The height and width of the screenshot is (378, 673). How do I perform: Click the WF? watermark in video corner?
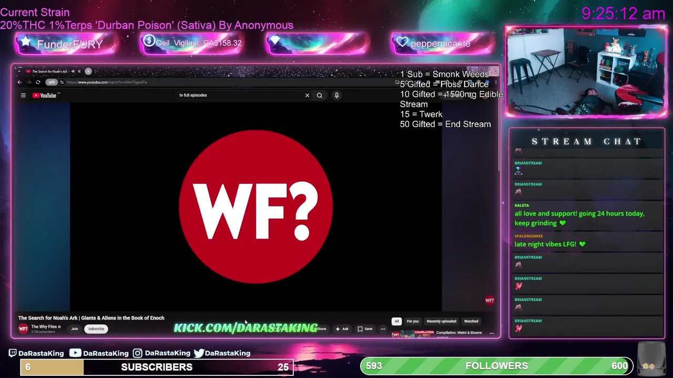[490, 301]
